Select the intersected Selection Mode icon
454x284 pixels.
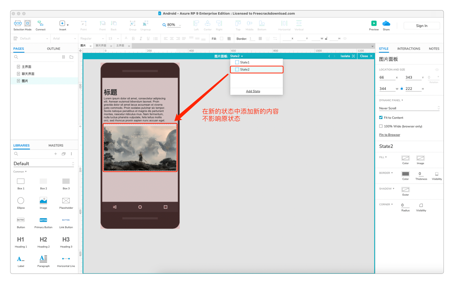(18, 23)
